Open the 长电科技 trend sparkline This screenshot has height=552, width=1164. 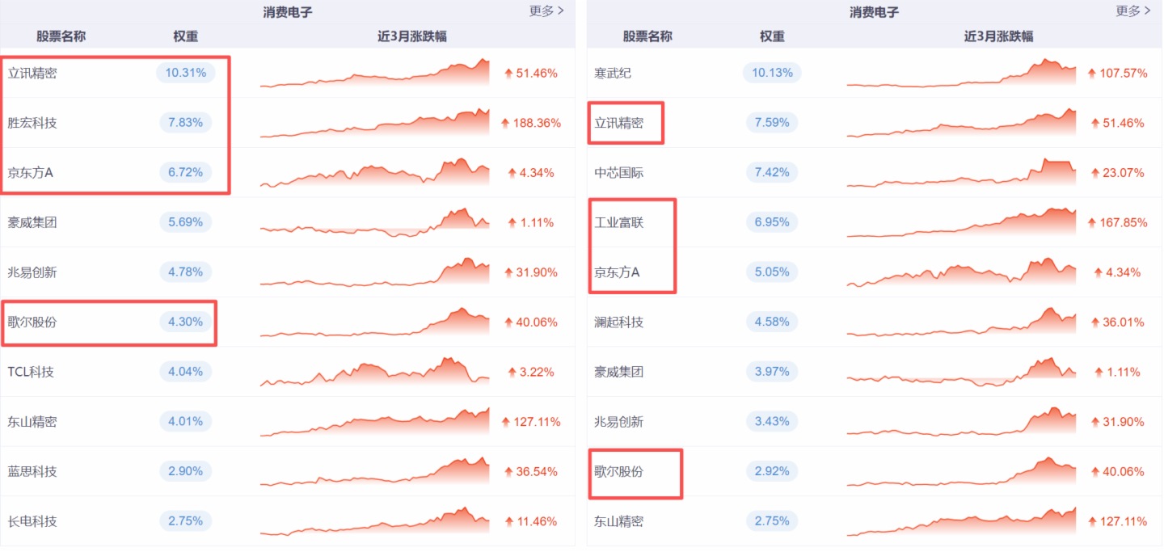pos(374,521)
